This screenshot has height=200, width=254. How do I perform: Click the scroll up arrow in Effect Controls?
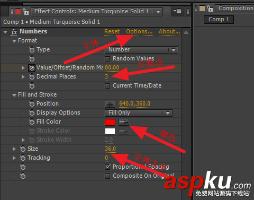(x=186, y=32)
